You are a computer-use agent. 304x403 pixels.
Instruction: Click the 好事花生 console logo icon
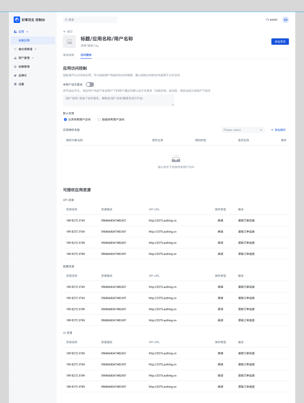pyautogui.click(x=17, y=20)
